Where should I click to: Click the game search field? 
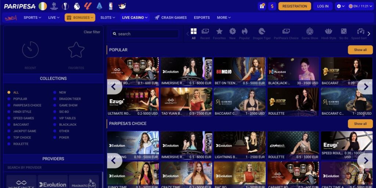145,34
